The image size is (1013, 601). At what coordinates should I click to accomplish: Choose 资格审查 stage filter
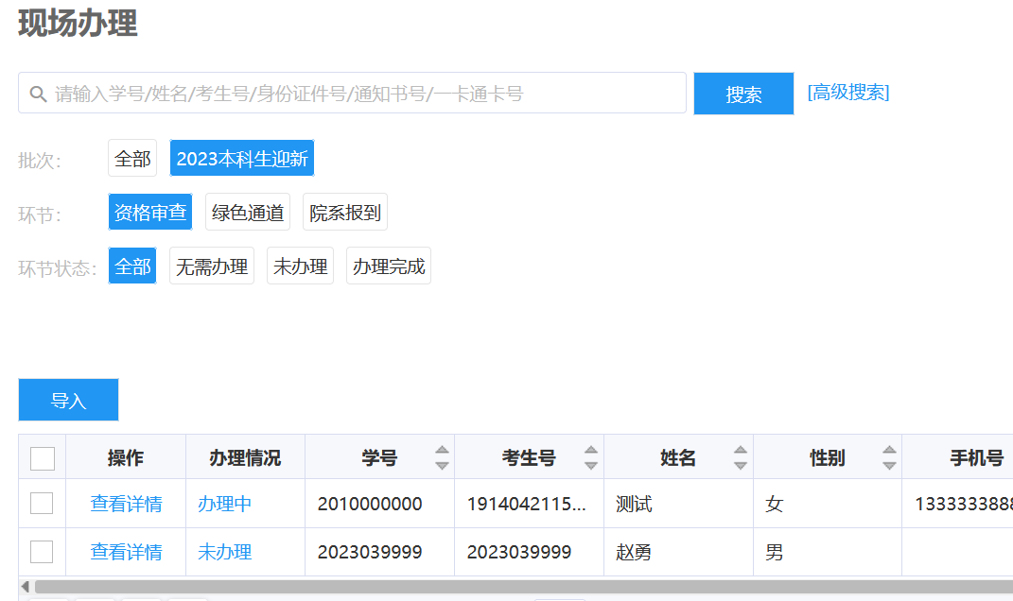(150, 212)
